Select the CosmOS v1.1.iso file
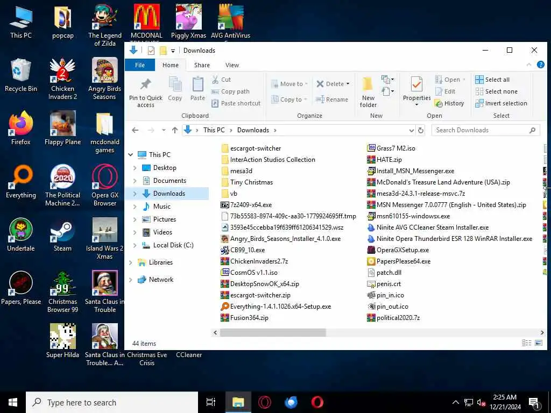The height and width of the screenshot is (413, 551). point(249,273)
